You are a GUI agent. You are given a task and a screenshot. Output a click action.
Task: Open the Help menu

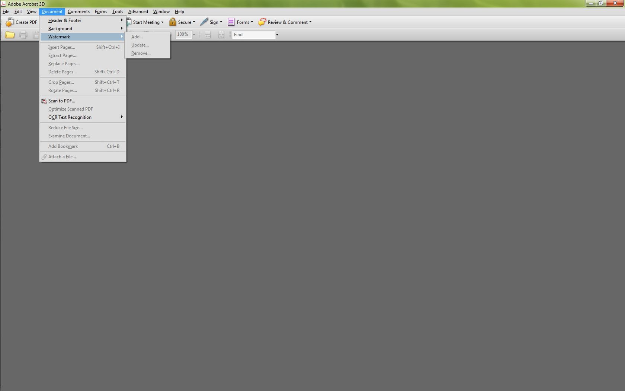179,12
